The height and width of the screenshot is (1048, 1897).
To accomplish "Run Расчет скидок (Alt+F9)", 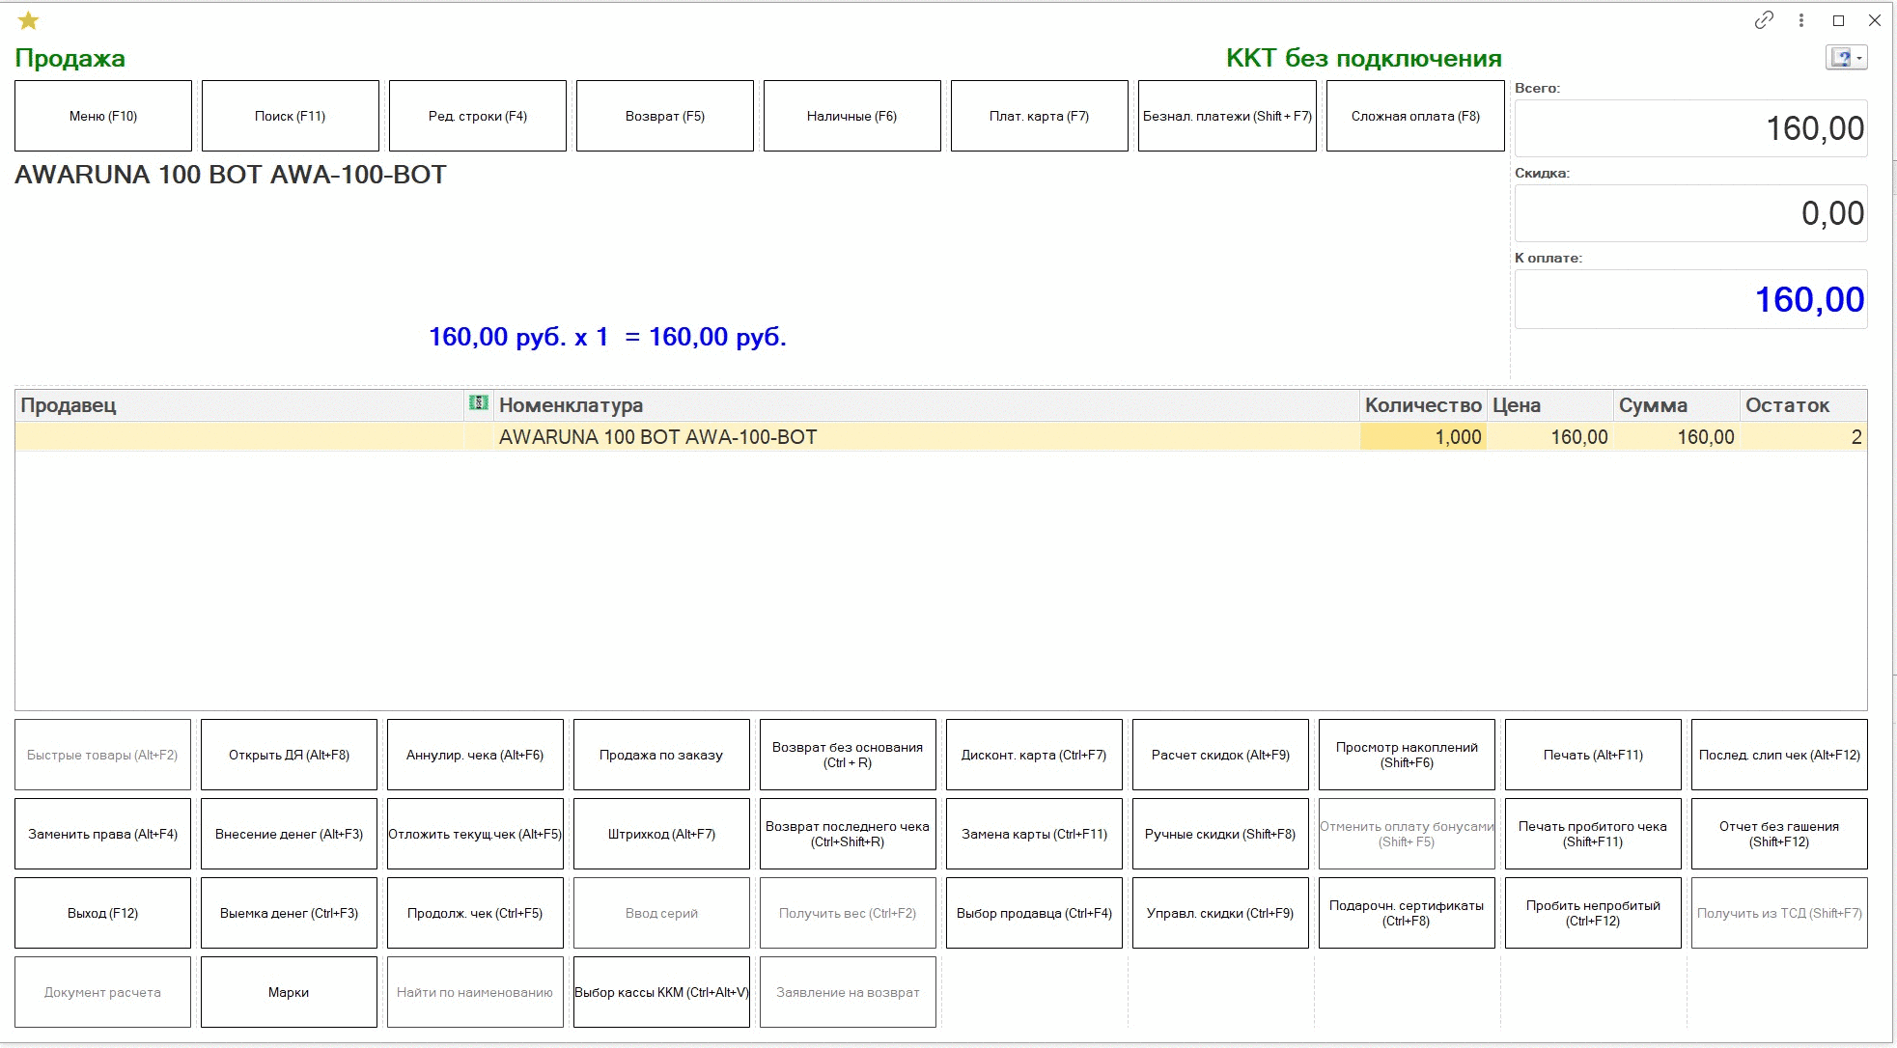I will (1220, 755).
